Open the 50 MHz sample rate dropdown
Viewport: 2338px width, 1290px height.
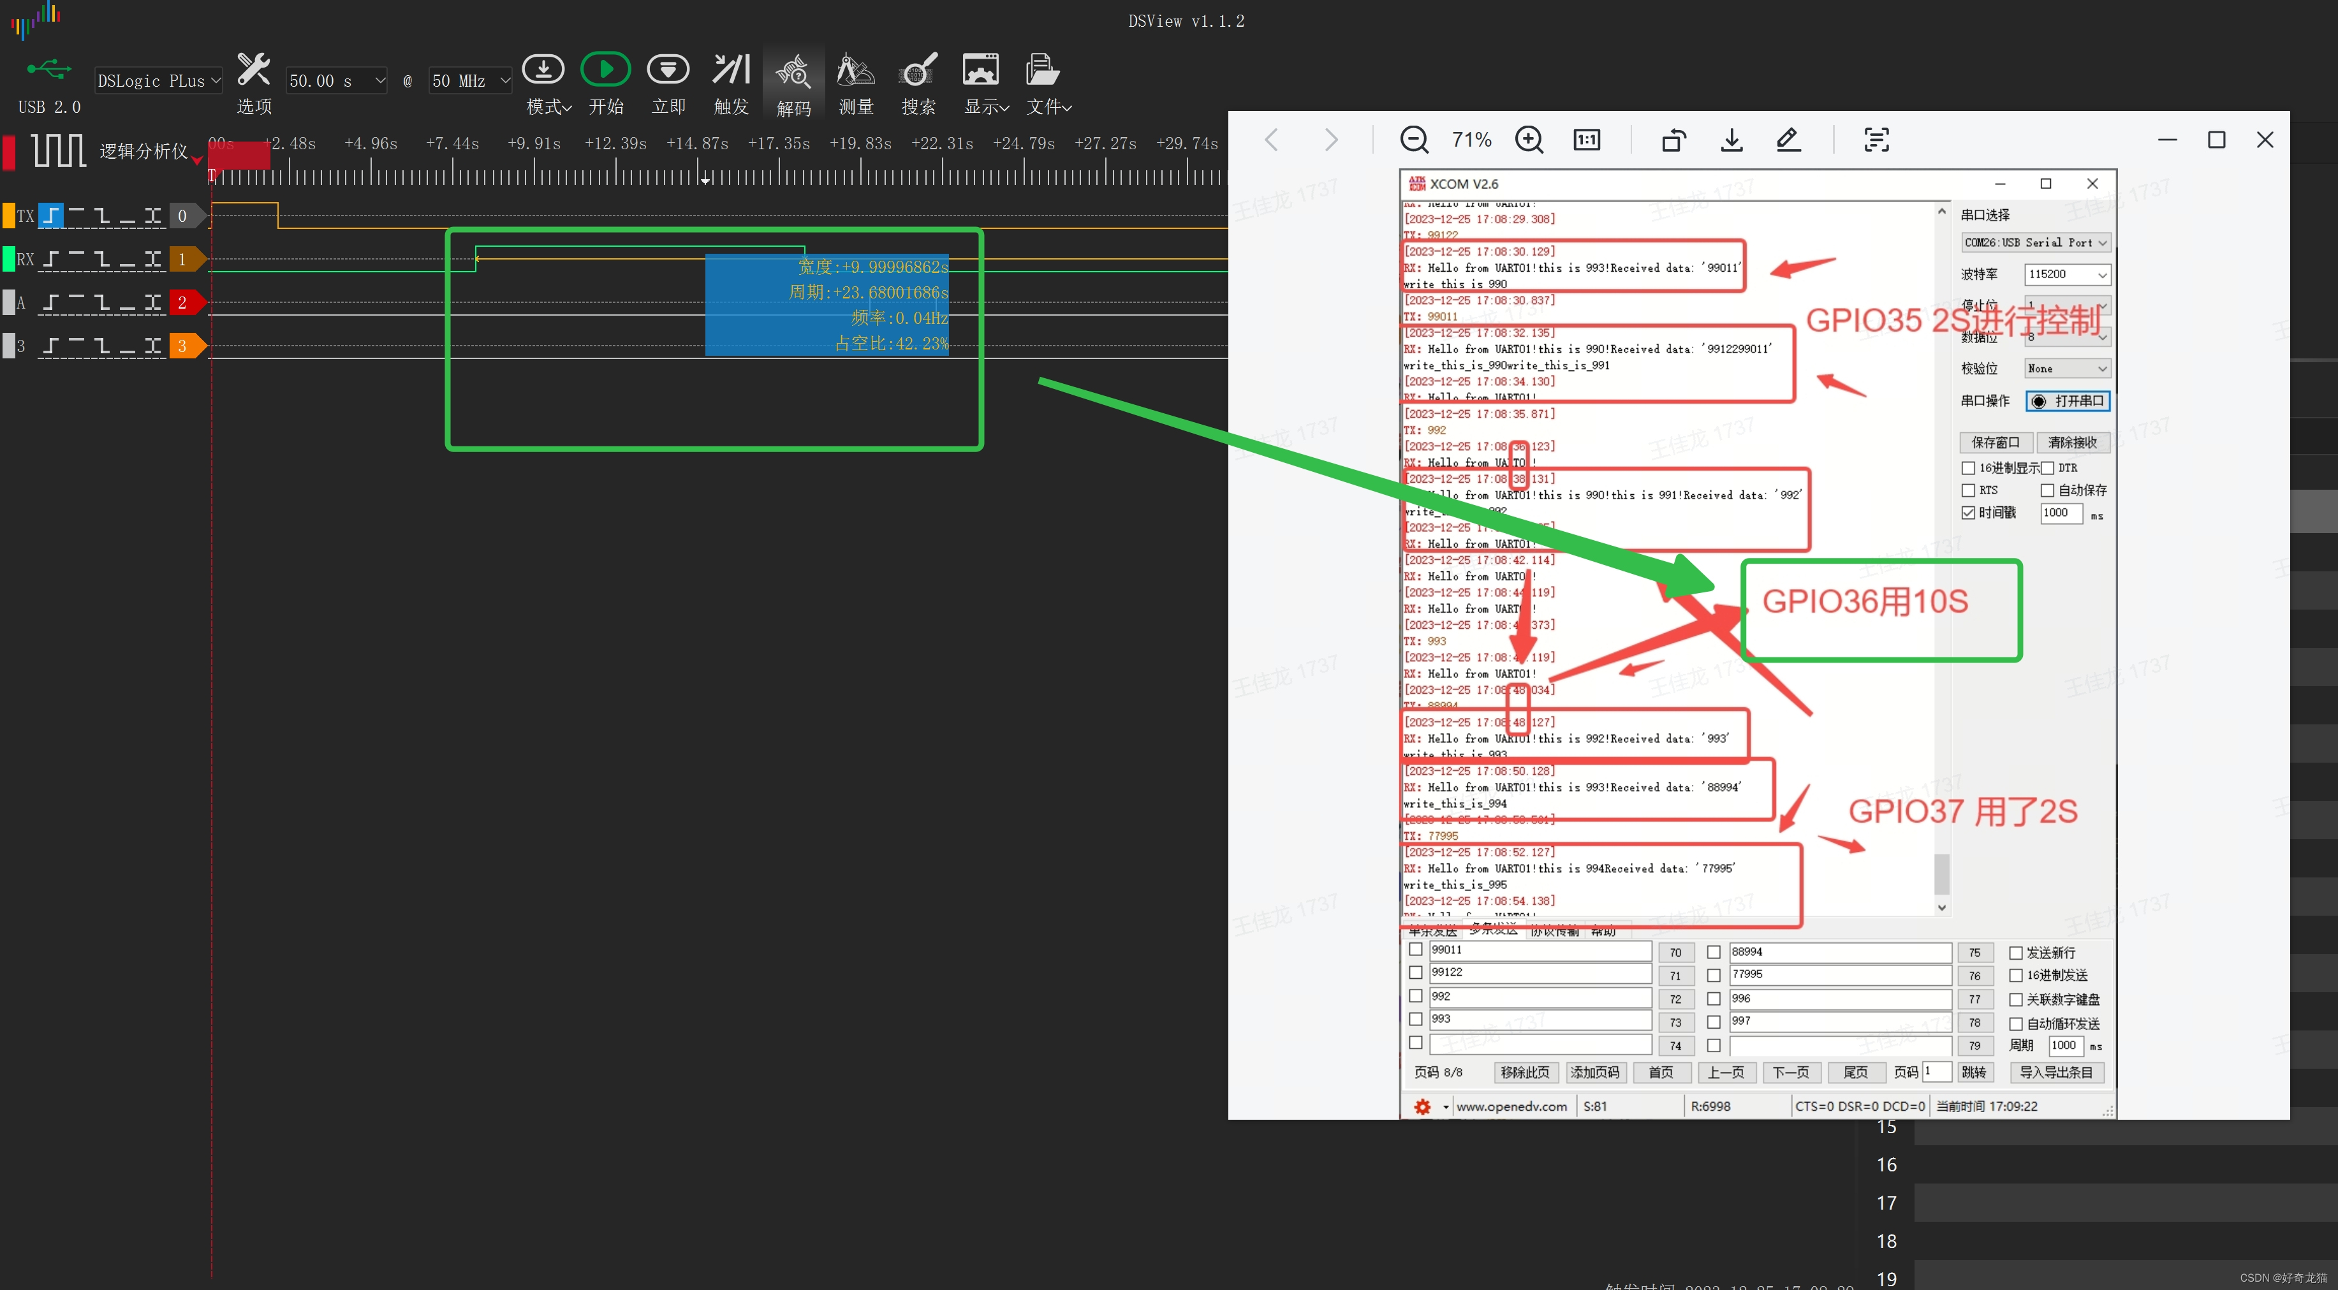(470, 81)
